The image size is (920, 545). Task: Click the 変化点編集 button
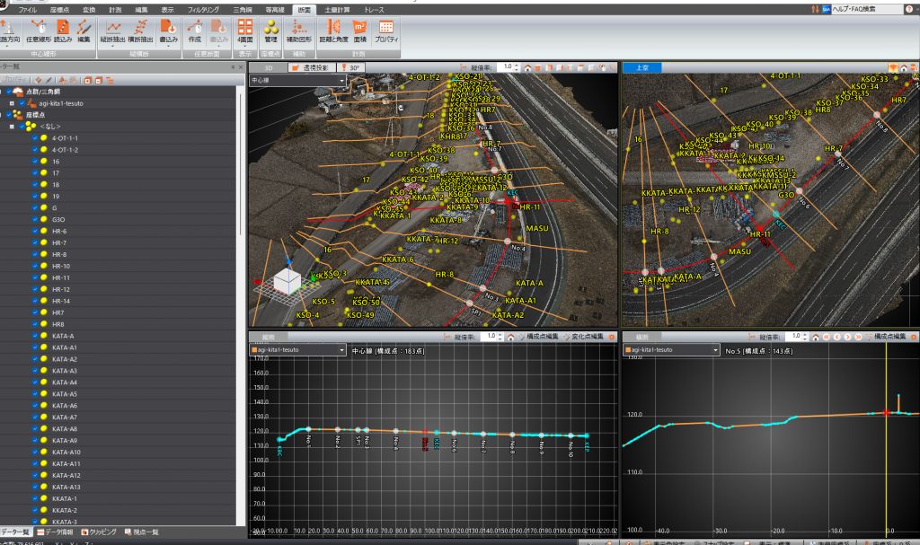(x=584, y=338)
